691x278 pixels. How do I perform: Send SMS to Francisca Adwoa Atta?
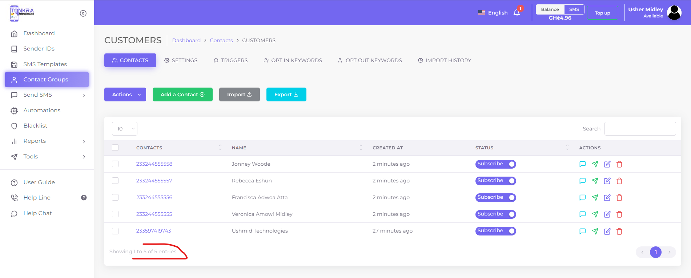(x=595, y=198)
